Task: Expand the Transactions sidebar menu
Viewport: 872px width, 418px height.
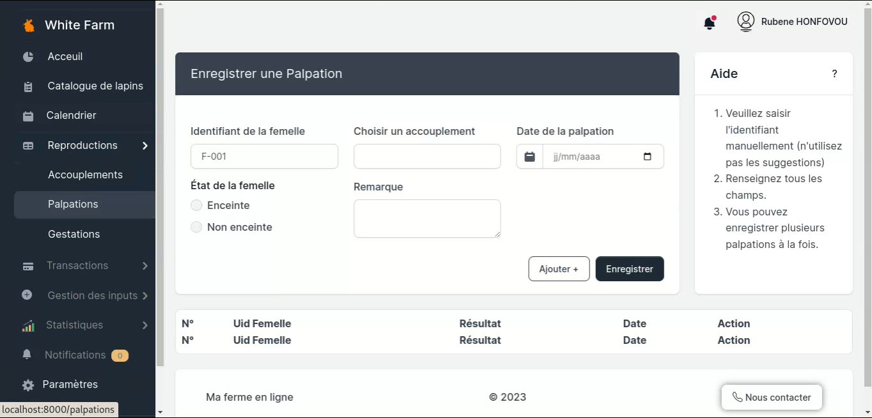Action: pos(145,266)
